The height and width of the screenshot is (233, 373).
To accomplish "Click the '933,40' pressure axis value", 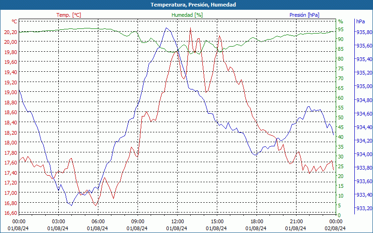I will (x=365, y=195).
